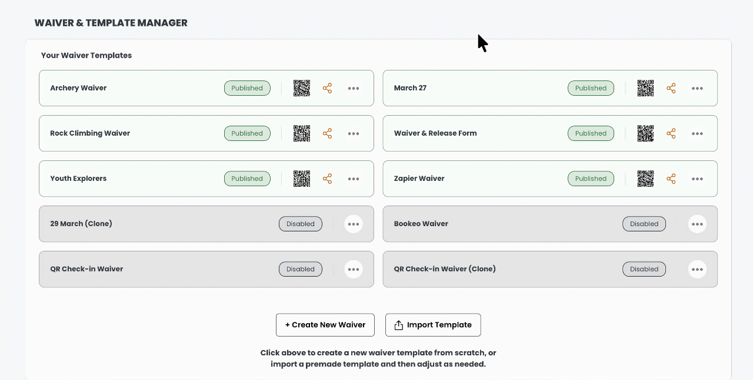Share the Youth Explorers waiver
Screen dimensions: 753x380
coord(327,179)
